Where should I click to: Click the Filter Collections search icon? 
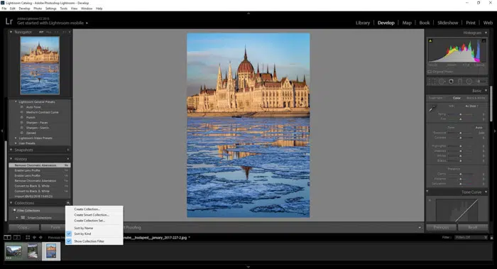(x=15, y=210)
